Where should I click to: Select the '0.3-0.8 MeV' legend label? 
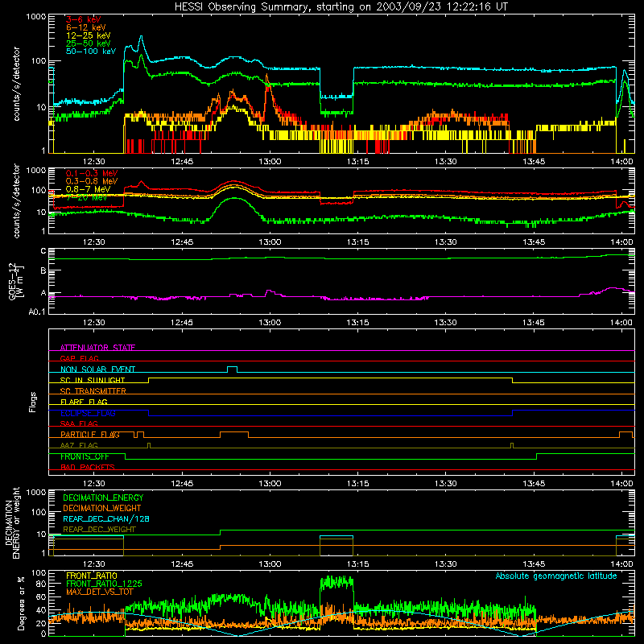[x=92, y=181]
